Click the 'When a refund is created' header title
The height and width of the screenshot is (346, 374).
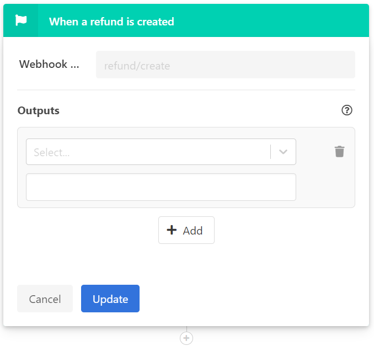pos(111,22)
